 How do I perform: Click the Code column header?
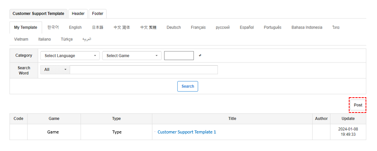click(x=19, y=119)
